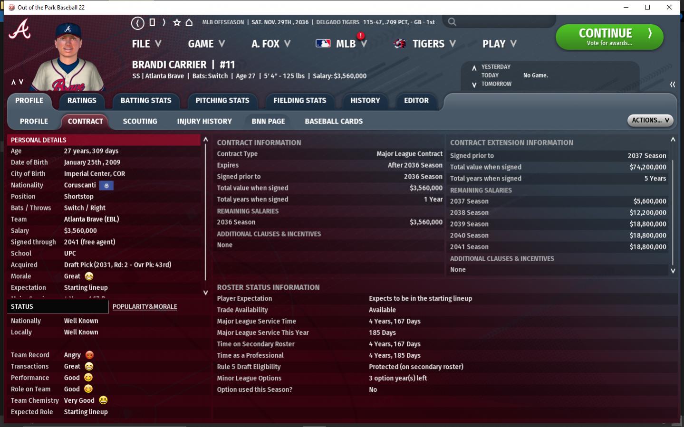The height and width of the screenshot is (427, 684).
Task: Collapse schedule panel with double-chevron icon
Action: tap(672, 84)
